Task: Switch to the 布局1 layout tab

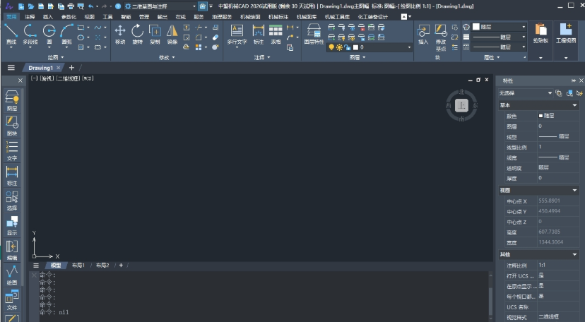Action: (x=78, y=266)
